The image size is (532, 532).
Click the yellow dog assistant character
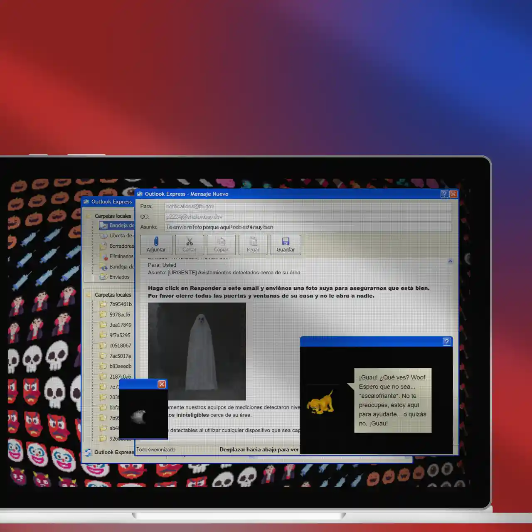320,402
